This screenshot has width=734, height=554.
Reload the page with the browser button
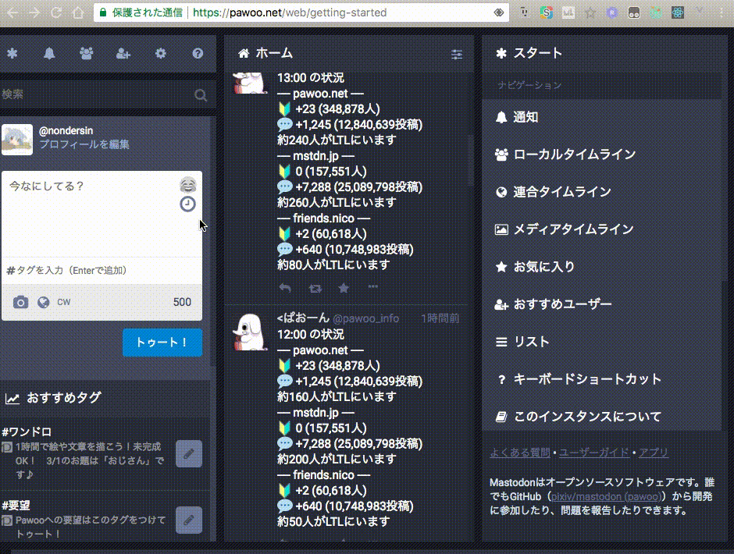coord(56,12)
